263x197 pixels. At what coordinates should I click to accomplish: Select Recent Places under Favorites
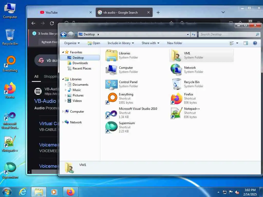pyautogui.click(x=80, y=68)
